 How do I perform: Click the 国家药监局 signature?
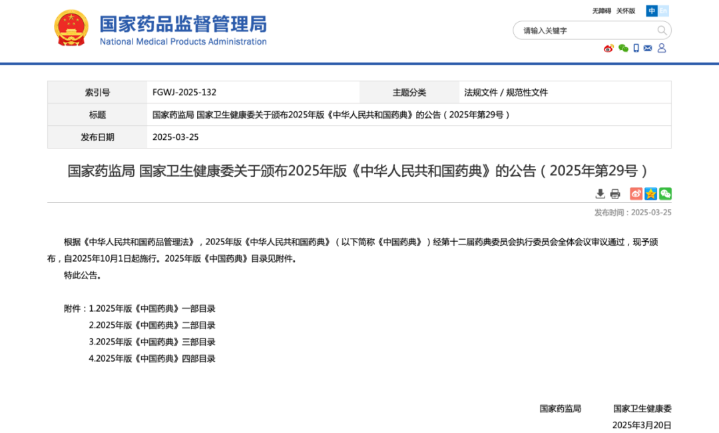[x=561, y=408]
